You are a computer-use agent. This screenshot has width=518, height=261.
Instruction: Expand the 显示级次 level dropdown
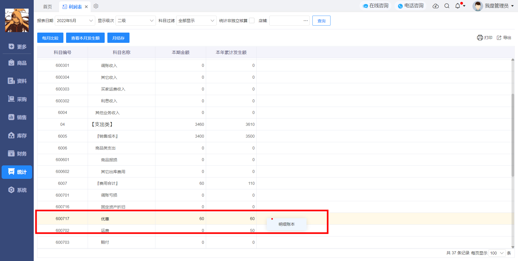point(136,21)
